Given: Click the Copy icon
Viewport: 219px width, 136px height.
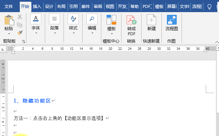Looking at the screenshot, I should [19, 25].
